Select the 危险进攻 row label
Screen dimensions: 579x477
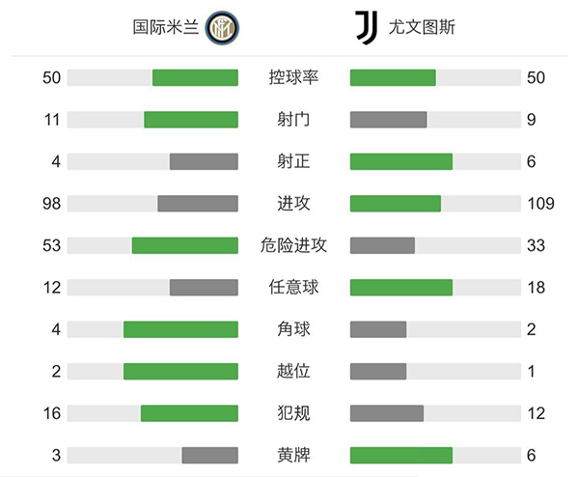pyautogui.click(x=293, y=245)
